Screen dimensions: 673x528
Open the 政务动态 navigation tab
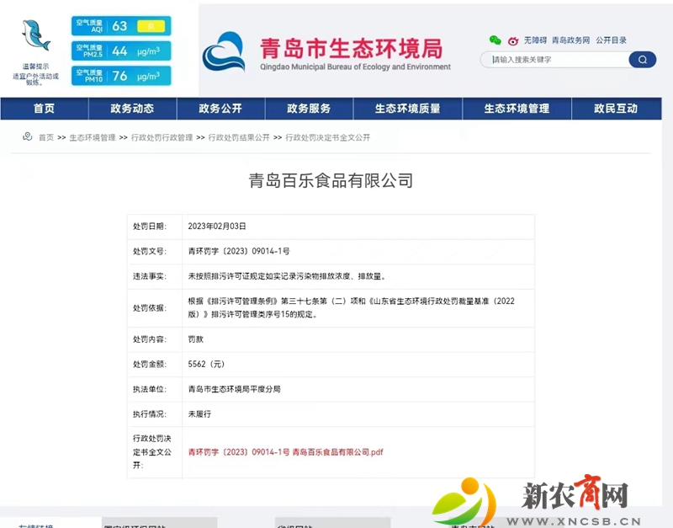coord(132,109)
